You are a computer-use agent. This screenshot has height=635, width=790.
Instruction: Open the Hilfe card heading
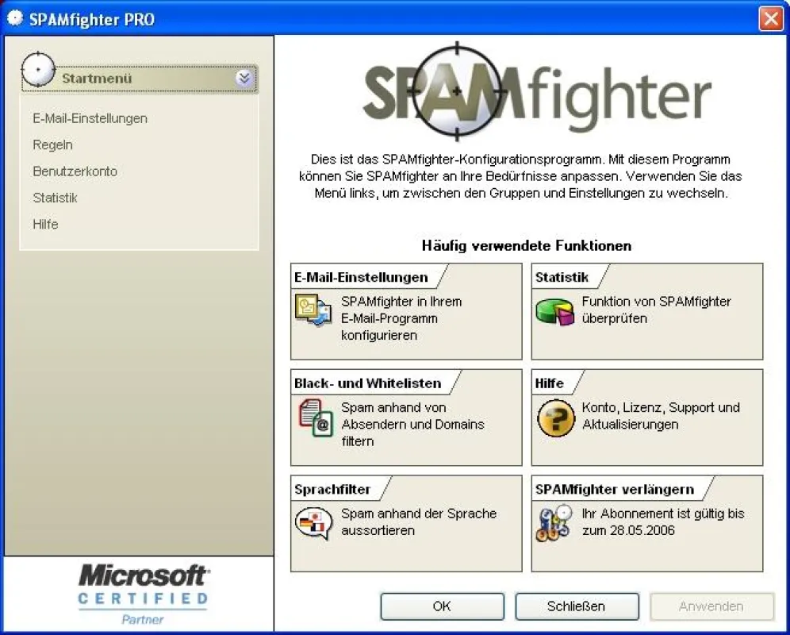tap(549, 383)
